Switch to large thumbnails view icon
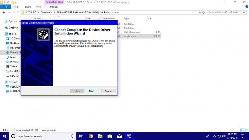 point(246,130)
